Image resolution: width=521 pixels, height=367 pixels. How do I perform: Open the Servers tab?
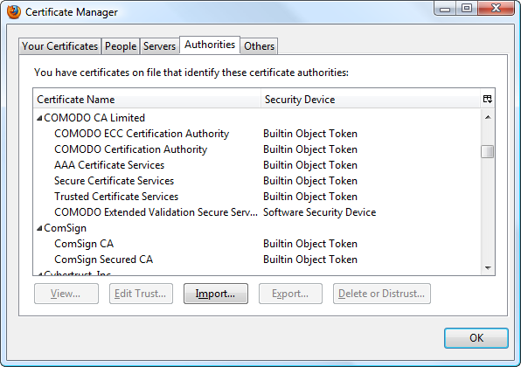pyautogui.click(x=159, y=46)
